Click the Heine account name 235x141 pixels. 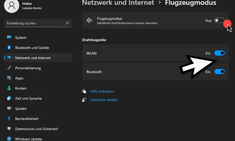[27, 3]
